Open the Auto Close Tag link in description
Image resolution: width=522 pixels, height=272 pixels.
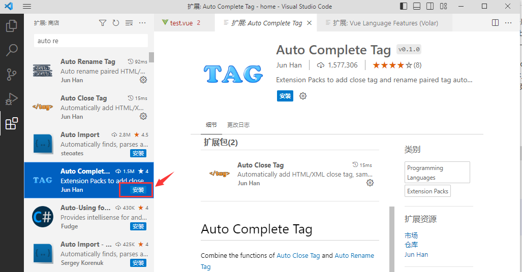298,255
